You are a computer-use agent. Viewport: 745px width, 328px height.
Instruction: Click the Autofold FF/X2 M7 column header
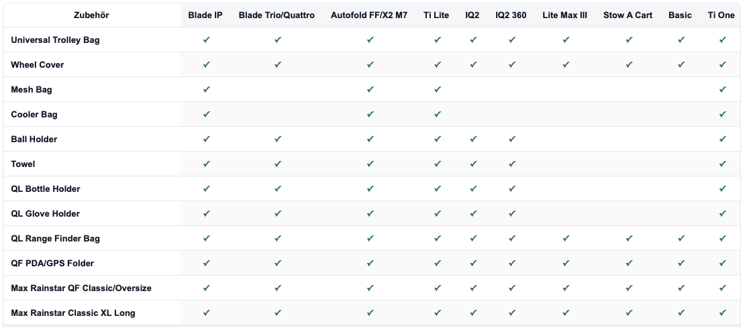[x=369, y=15]
